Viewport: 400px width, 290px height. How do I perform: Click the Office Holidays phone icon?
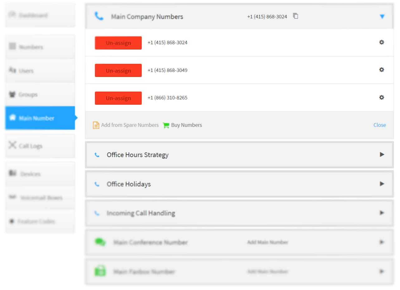[97, 184]
